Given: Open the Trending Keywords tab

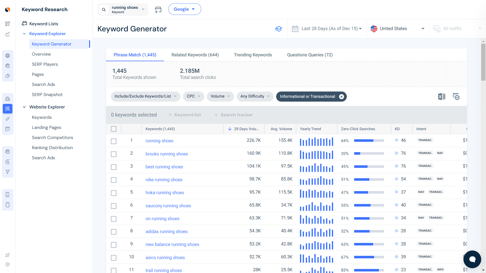Looking at the screenshot, I should pos(253,55).
